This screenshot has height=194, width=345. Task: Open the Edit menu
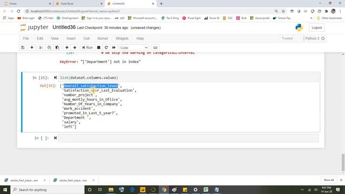40,38
